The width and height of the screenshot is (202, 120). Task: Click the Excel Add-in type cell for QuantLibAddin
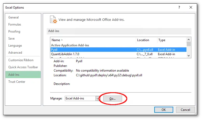(x=166, y=54)
